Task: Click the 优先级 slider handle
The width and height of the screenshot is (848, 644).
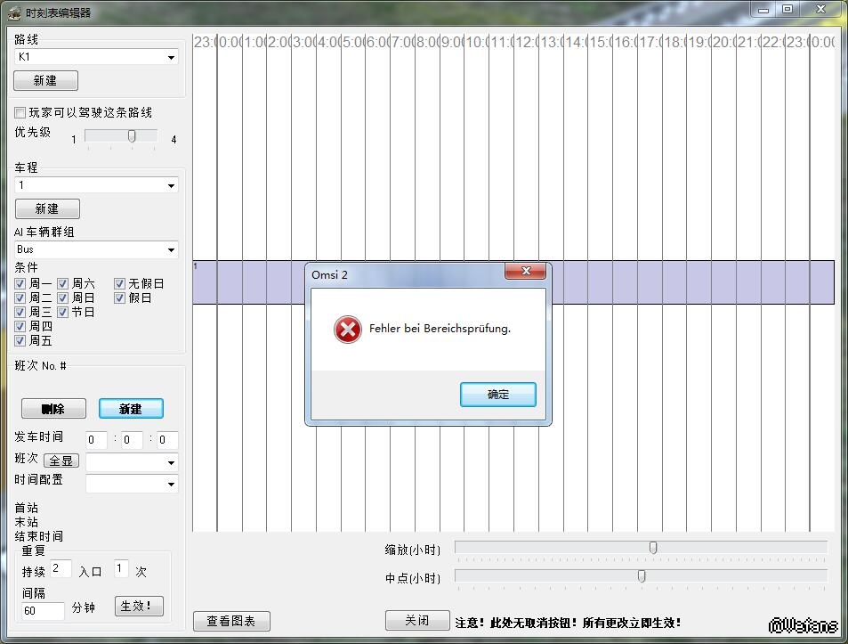Action: (x=132, y=135)
